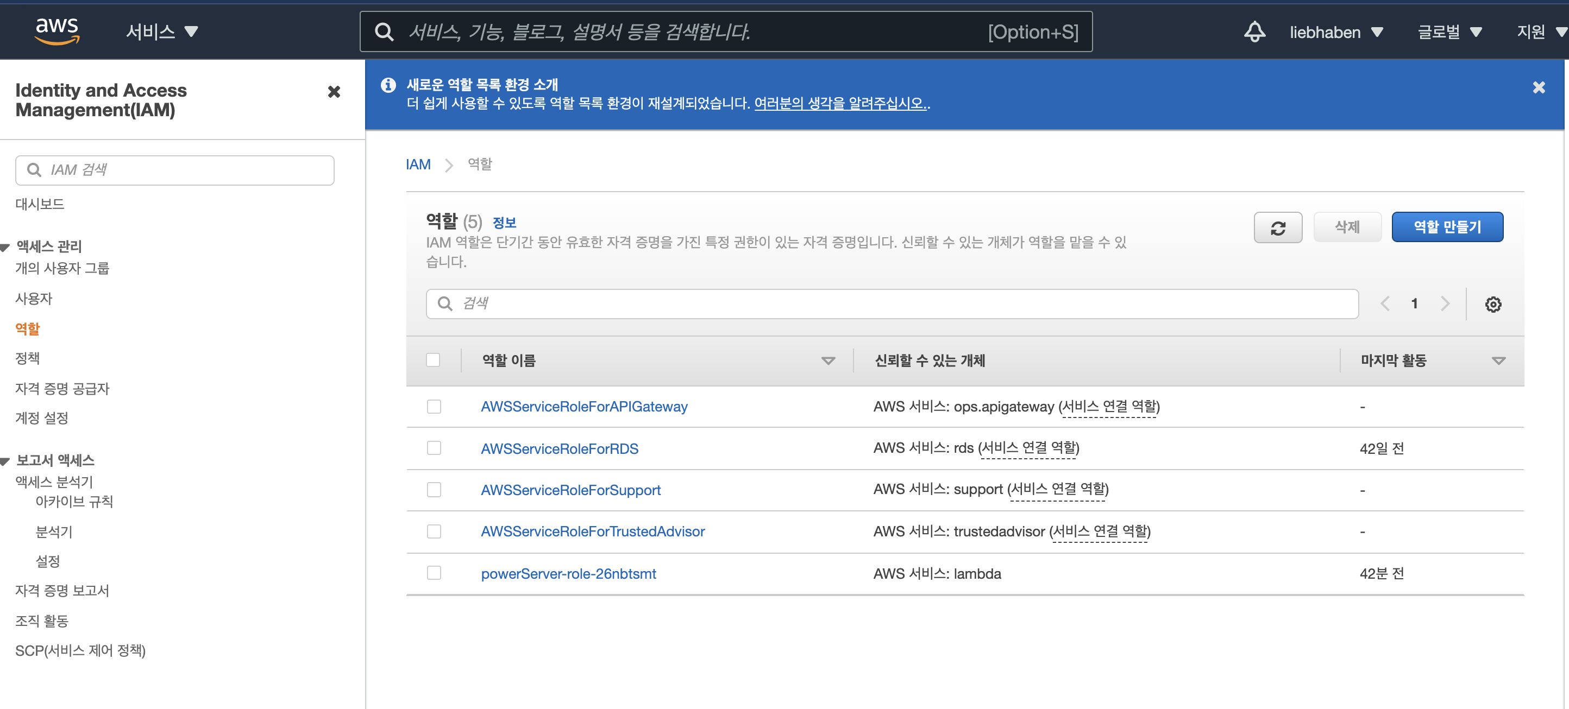Open the AWSServiceRoleForTrustedAdvisor role link

click(592, 532)
